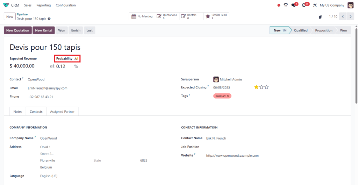Screen dimensions: 358x185
Task: Set priority to the second star
Action: pos(261,87)
